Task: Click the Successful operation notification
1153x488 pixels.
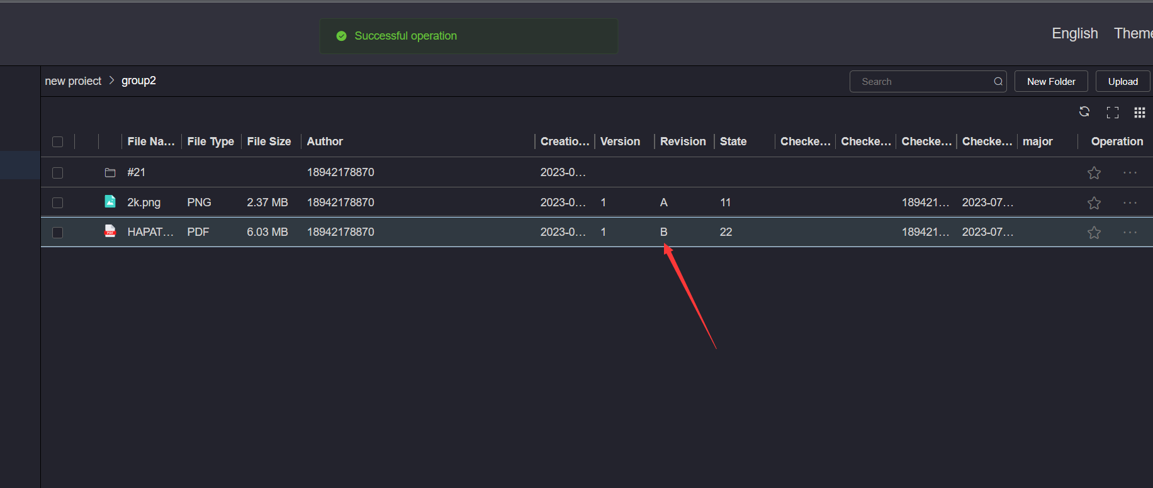Action: (468, 36)
